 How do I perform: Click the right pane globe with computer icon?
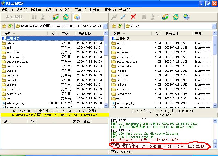tap(186, 17)
